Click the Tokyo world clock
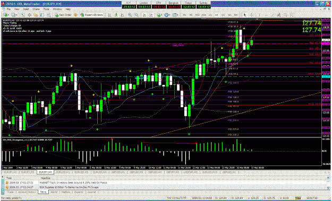Image resolution: width=332 pixels, height=201 pixels. click(x=189, y=5)
